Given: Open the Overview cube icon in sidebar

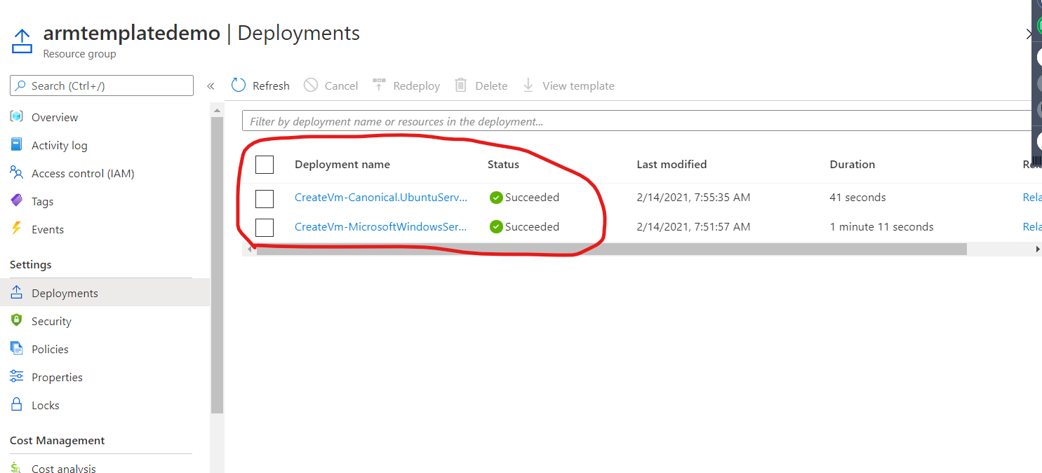Looking at the screenshot, I should click(17, 116).
